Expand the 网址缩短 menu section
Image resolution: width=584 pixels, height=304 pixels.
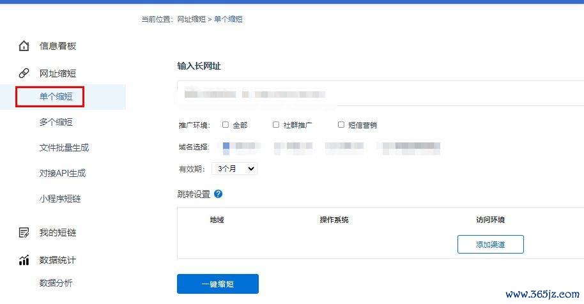tap(58, 73)
